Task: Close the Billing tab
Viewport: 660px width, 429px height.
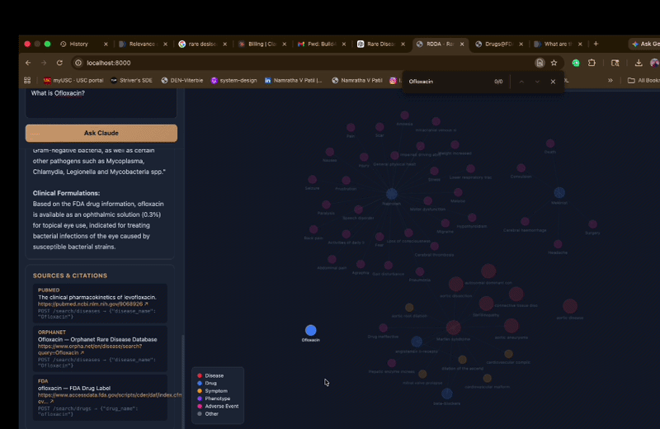Action: point(284,44)
